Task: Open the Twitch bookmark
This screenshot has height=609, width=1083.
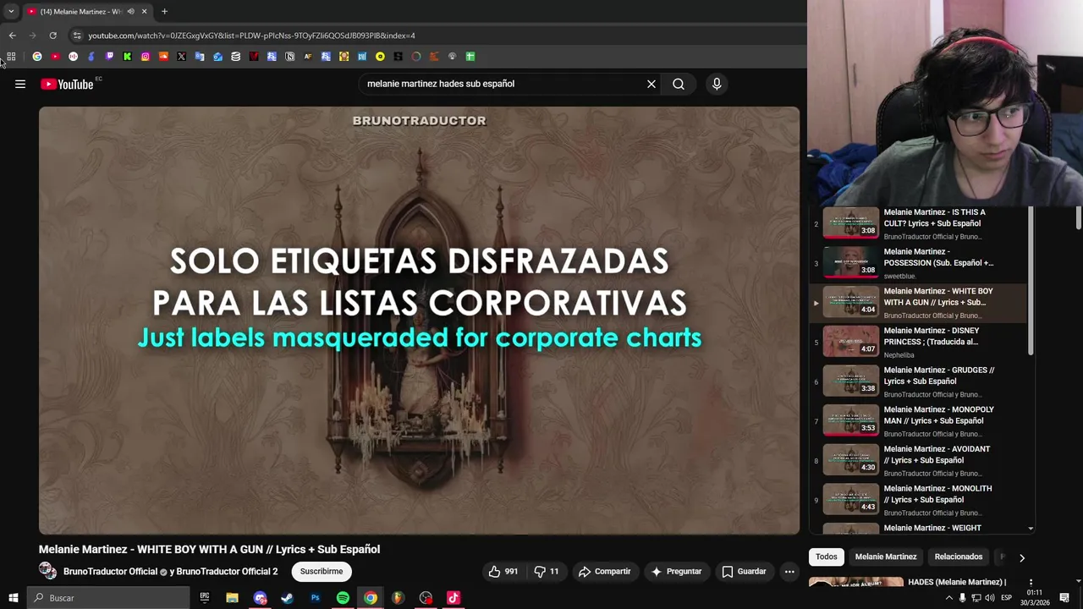Action: (x=109, y=57)
